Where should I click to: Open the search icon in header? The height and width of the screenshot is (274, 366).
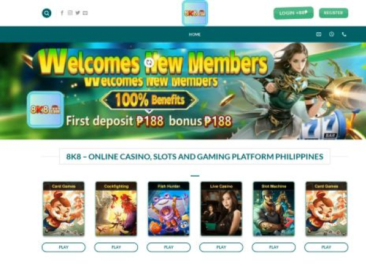[46, 13]
